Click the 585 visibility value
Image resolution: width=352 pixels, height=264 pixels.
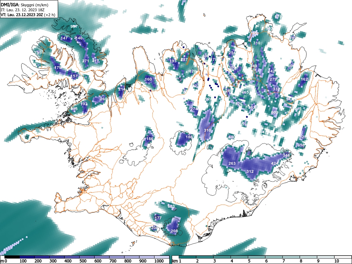pos(74,109)
